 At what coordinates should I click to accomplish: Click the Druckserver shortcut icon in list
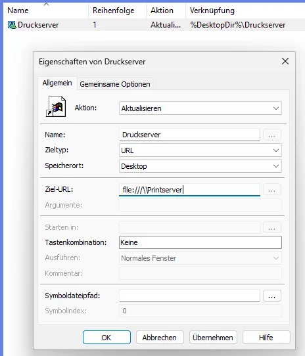pyautogui.click(x=12, y=25)
